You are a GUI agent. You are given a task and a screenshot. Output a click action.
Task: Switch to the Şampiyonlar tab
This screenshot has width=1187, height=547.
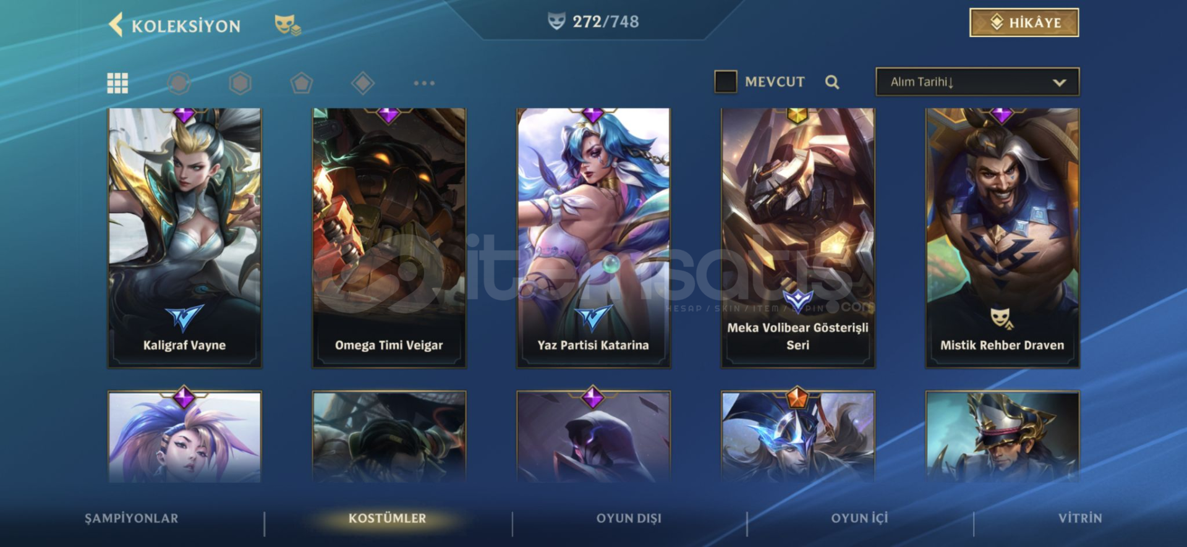(x=132, y=518)
